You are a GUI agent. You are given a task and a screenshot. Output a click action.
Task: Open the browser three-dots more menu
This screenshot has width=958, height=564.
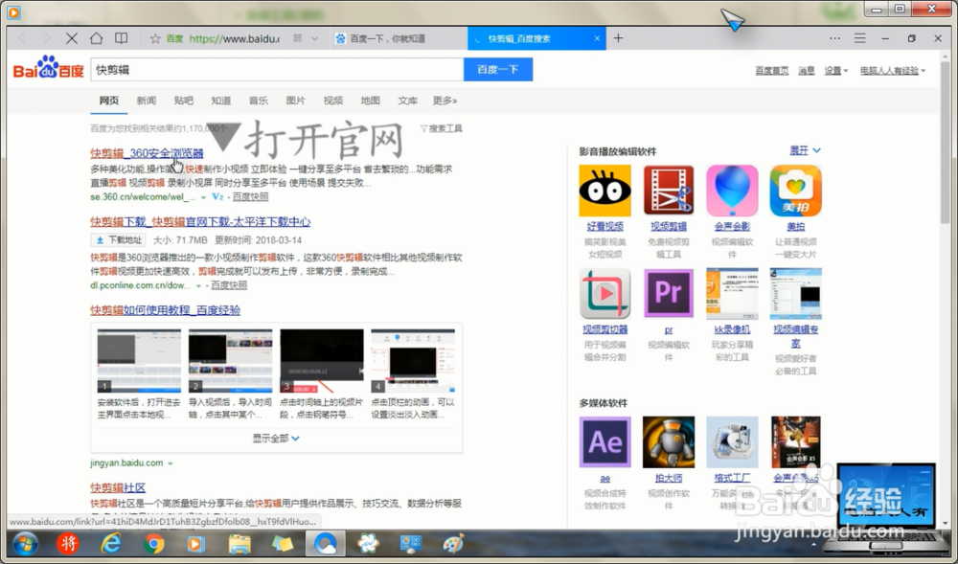[834, 38]
